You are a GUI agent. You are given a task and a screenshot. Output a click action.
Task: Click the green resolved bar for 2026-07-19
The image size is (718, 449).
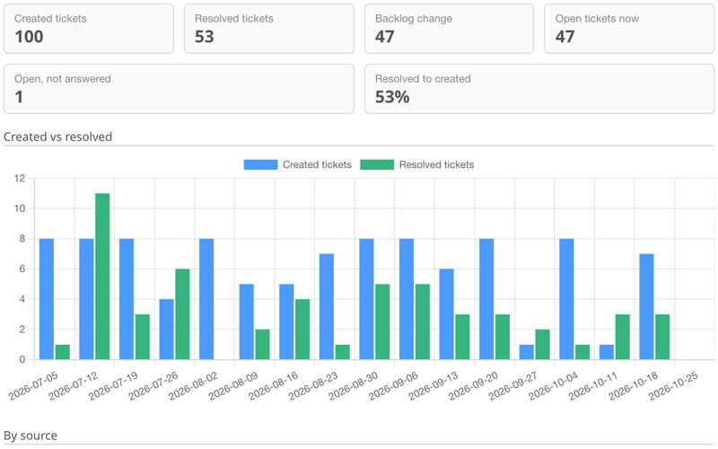click(143, 337)
